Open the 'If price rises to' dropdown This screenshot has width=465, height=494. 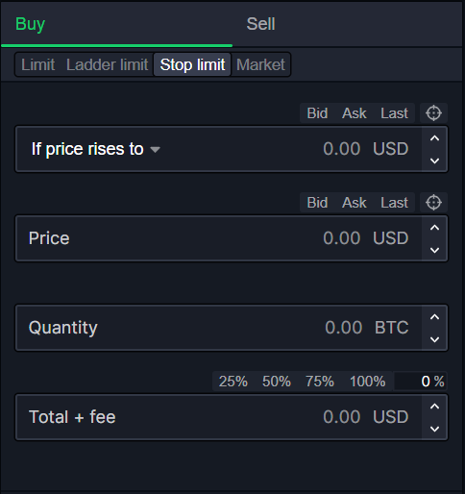pos(95,149)
